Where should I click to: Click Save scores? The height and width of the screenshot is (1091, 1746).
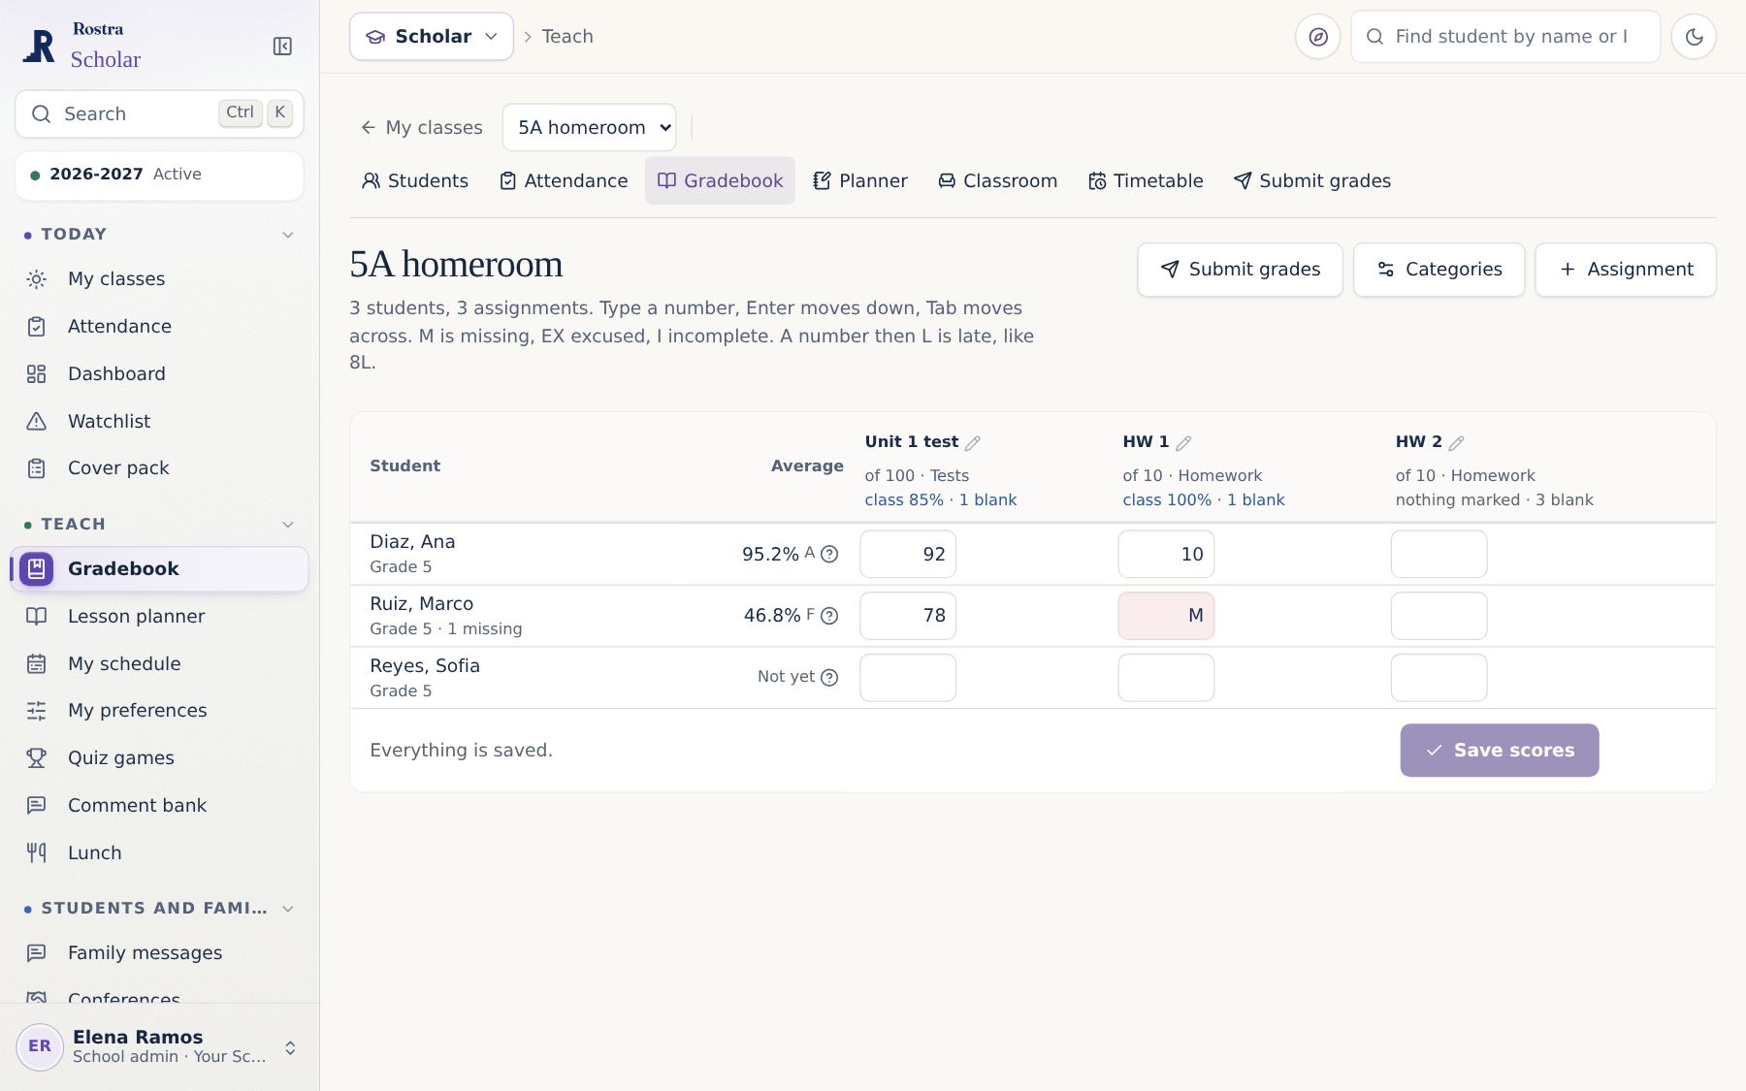click(1499, 751)
